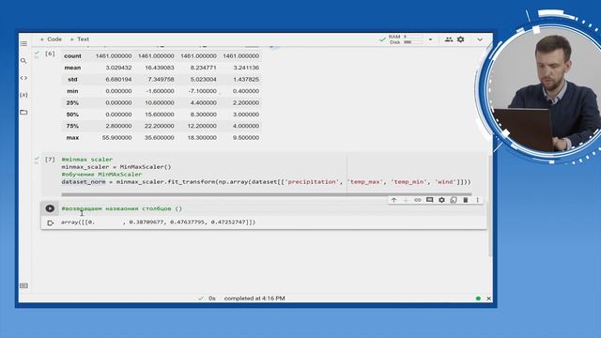Click into the comment line about column names
The image size is (601, 338).
click(121, 208)
